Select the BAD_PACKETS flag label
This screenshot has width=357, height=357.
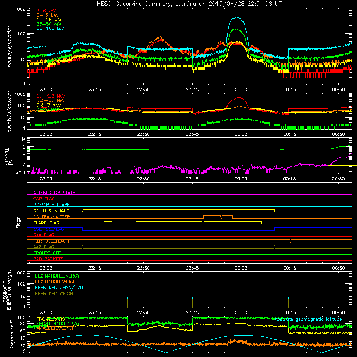coord(48,259)
